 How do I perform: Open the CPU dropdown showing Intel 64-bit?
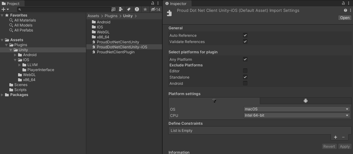pyautogui.click(x=296, y=115)
